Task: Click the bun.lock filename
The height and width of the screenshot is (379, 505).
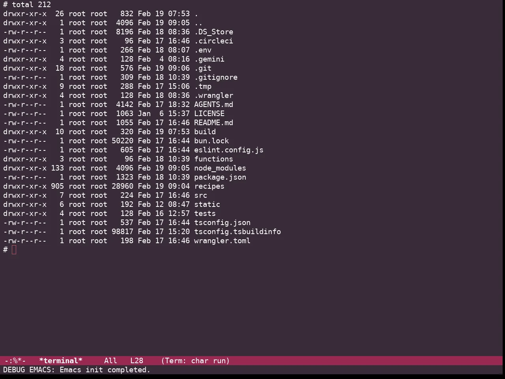Action: pos(211,141)
